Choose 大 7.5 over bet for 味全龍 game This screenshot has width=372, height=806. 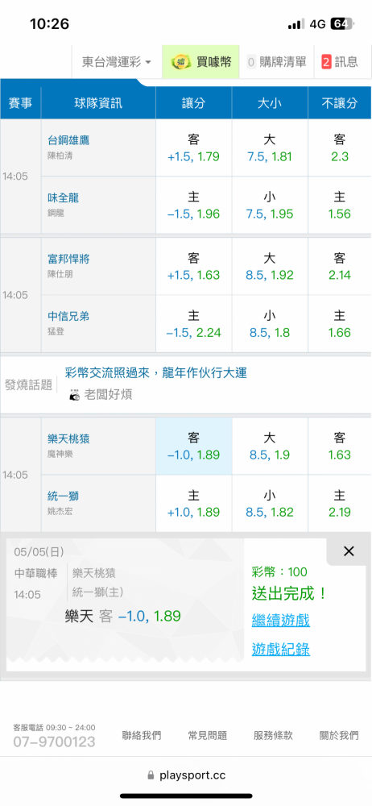270,147
